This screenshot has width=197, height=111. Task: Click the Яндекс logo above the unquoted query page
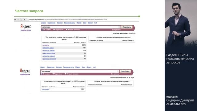tap(26, 27)
